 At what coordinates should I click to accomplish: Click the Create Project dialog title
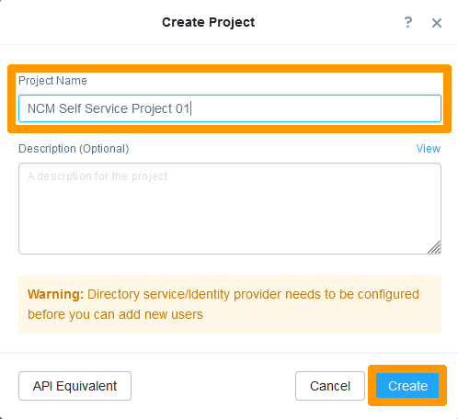209,22
